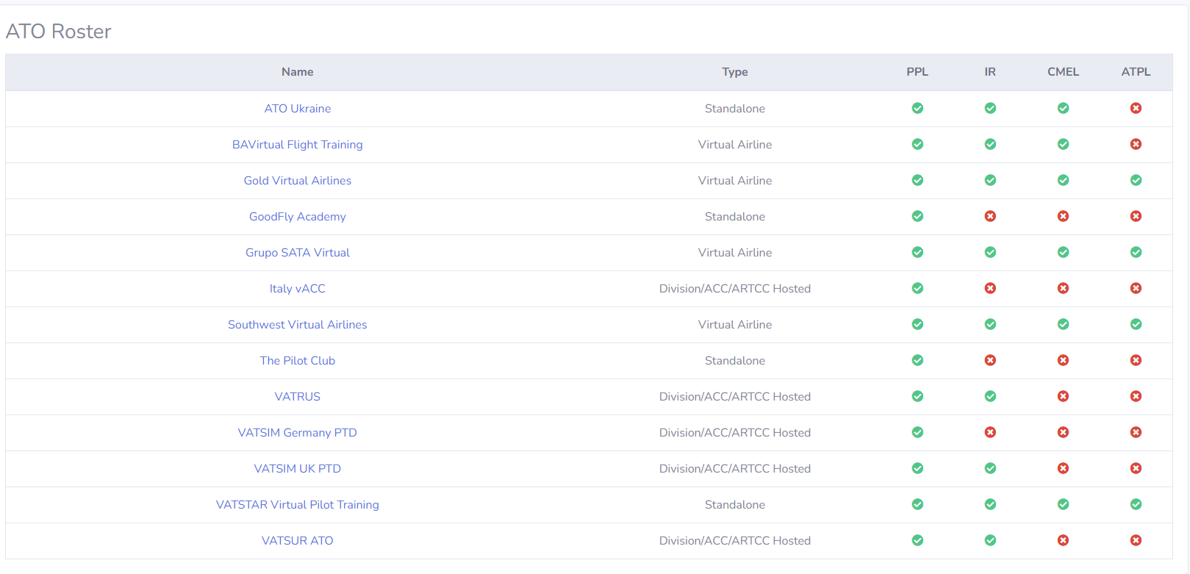
Task: Click GoodFly Academy CMEL cross icon
Action: [x=1064, y=216]
